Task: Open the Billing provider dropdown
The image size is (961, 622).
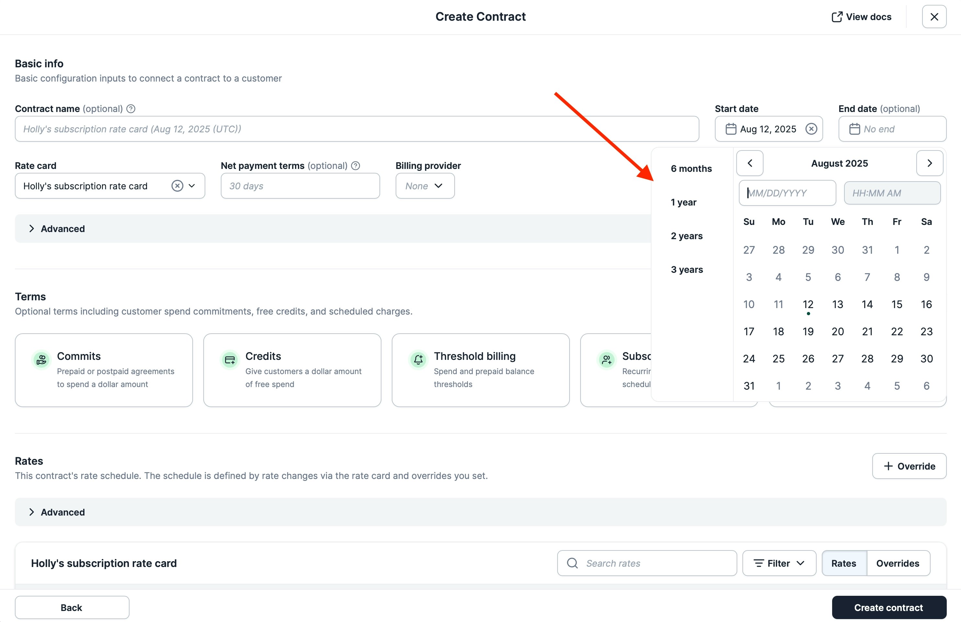Action: coord(425,186)
